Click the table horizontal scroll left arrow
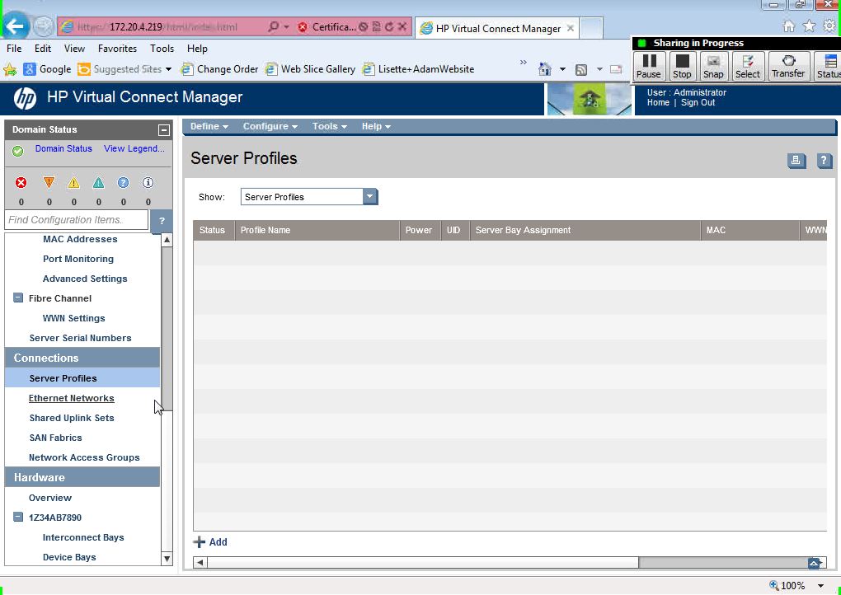 click(200, 562)
